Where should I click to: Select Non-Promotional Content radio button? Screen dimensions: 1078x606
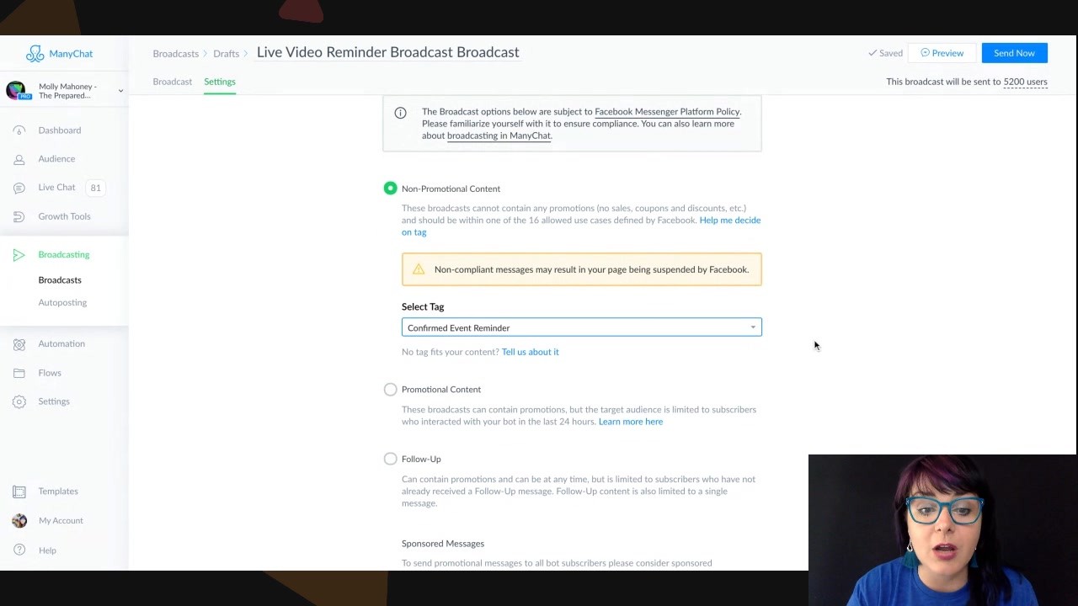[x=390, y=189]
